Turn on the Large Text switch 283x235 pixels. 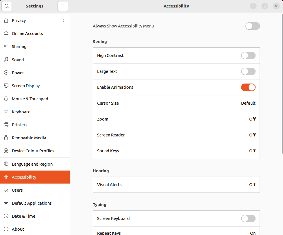tap(248, 71)
